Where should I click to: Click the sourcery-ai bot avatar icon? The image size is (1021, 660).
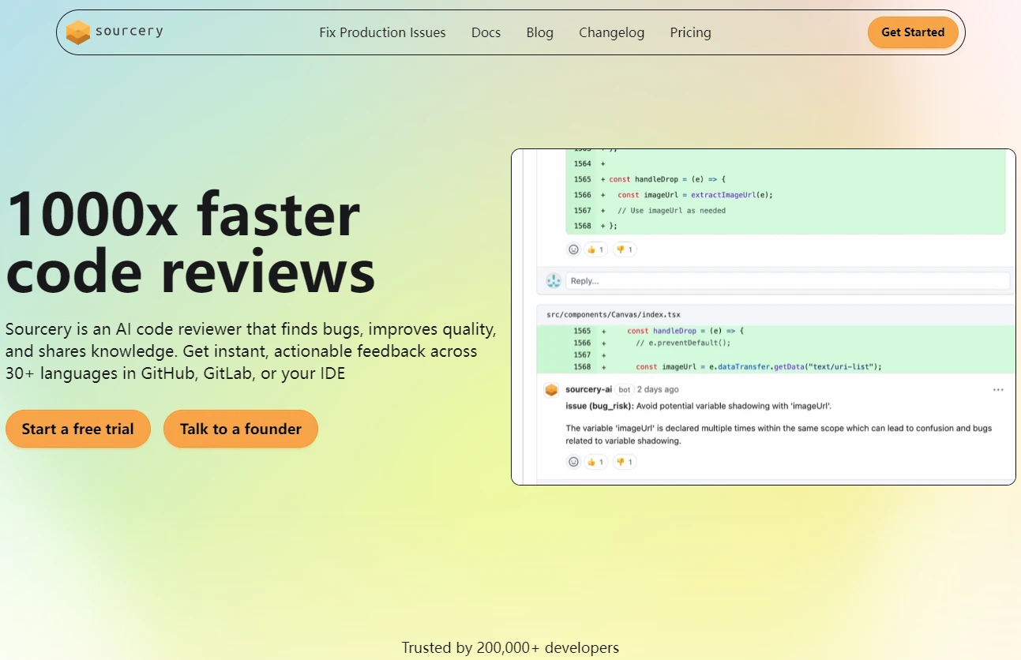(551, 390)
